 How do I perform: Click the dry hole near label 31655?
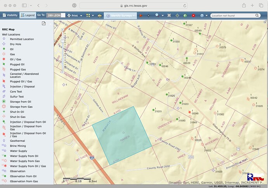213,170
